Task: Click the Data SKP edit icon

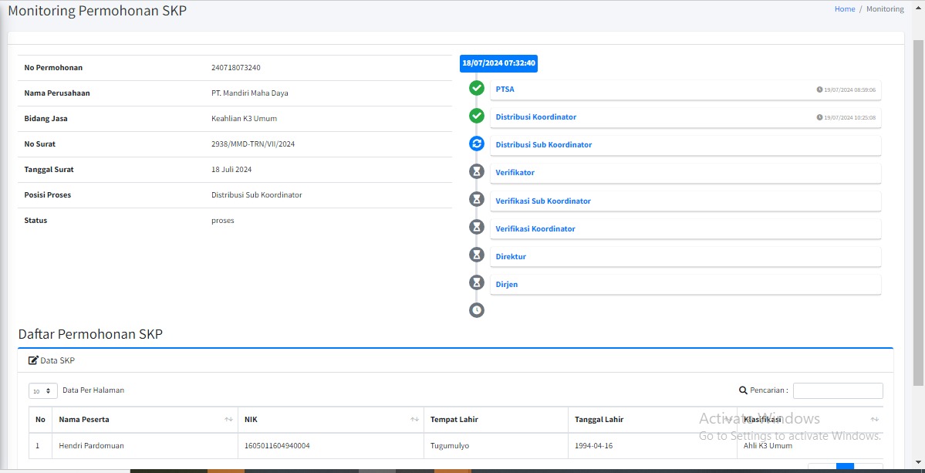Action: [34, 360]
